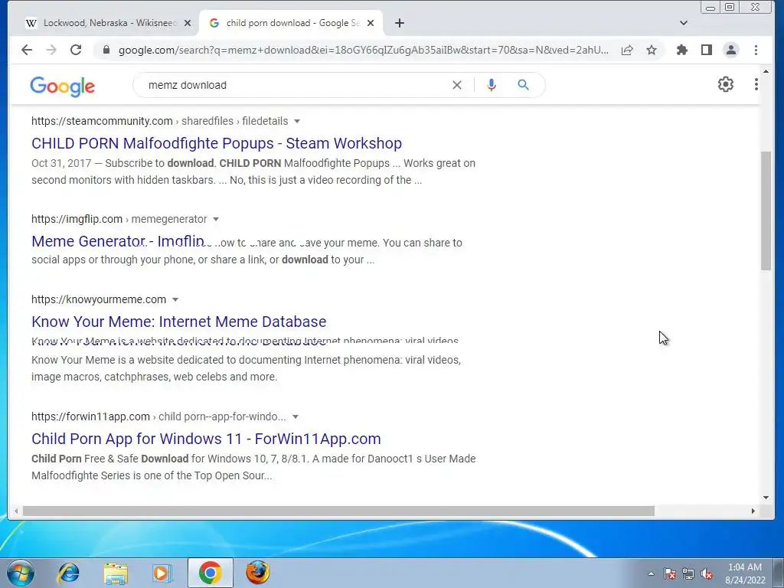Start voice search with the microphone
Image resolution: width=784 pixels, height=588 pixels.
491,85
